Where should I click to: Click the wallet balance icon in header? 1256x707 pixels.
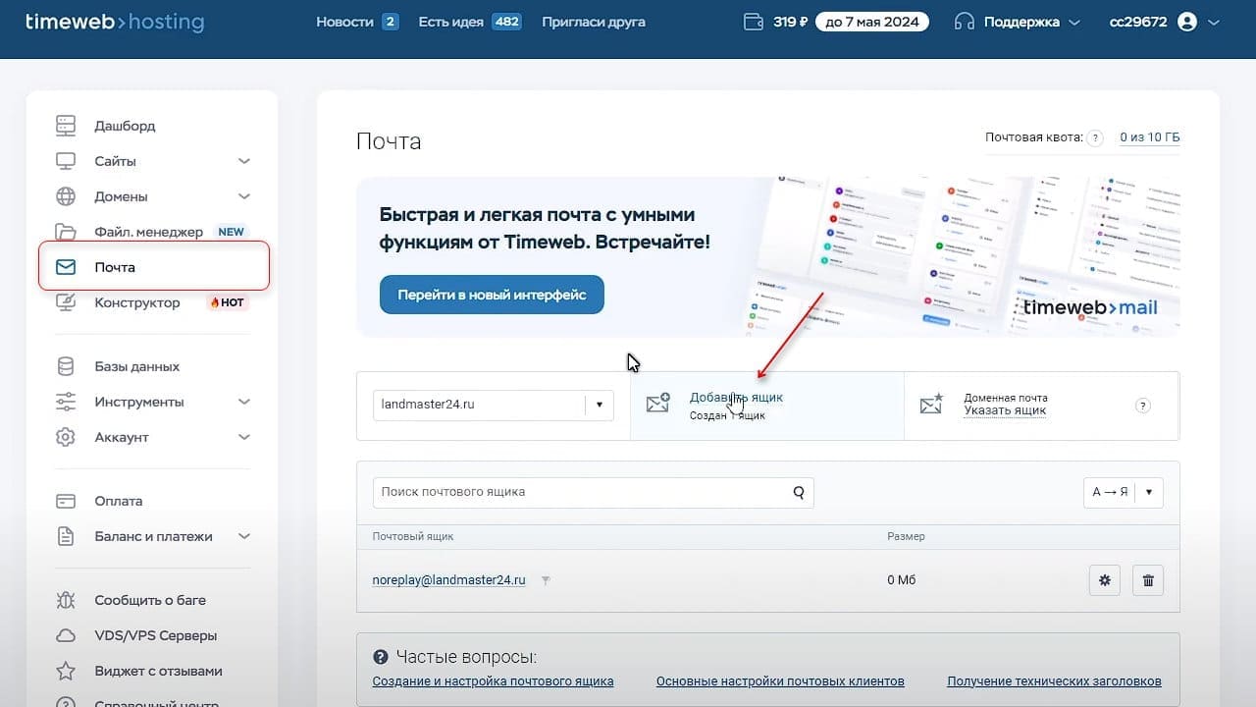[754, 22]
